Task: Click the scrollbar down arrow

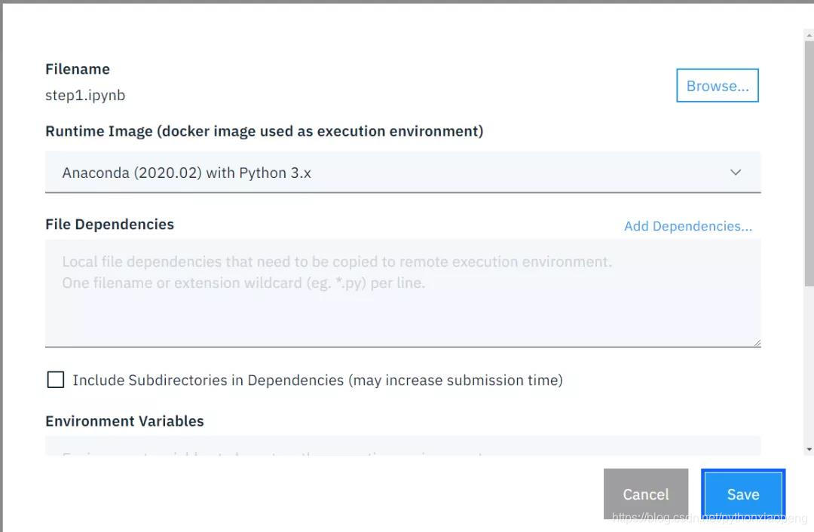Action: click(809, 449)
